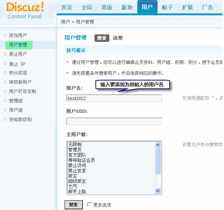The image size is (224, 210).
Task: Click the 清理 sub-tab
Action: [118, 38]
